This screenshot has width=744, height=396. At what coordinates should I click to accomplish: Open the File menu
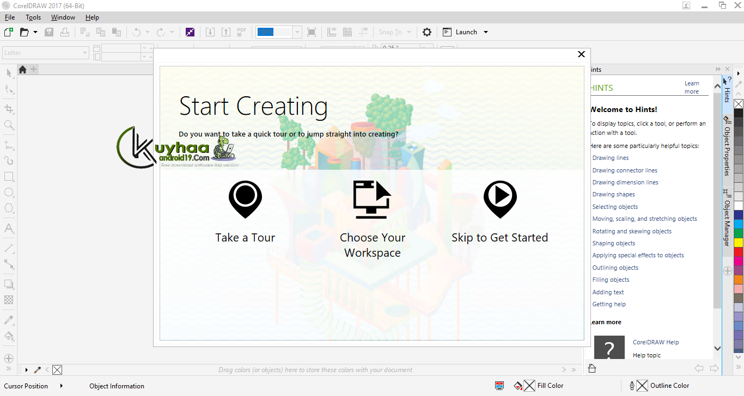(x=10, y=17)
